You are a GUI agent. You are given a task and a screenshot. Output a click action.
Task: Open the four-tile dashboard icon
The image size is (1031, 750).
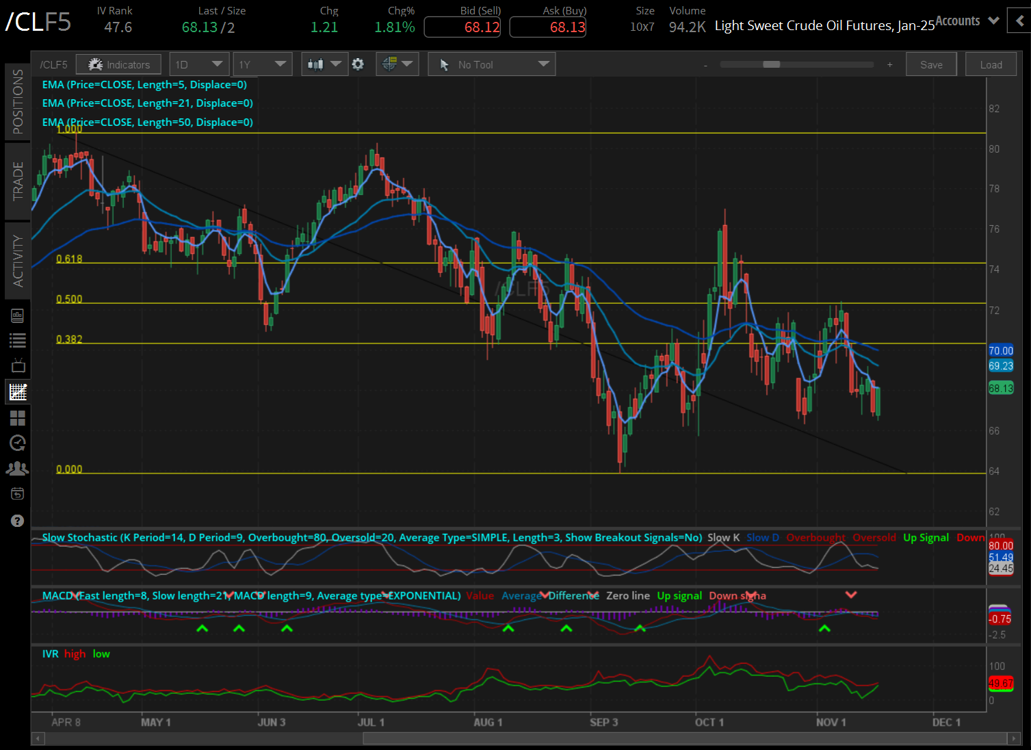[18, 417]
